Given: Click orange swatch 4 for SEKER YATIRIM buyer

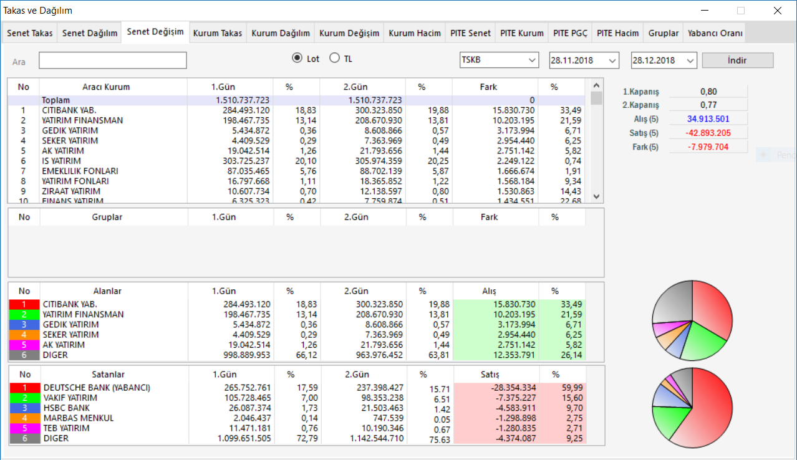Looking at the screenshot, I should (24, 335).
